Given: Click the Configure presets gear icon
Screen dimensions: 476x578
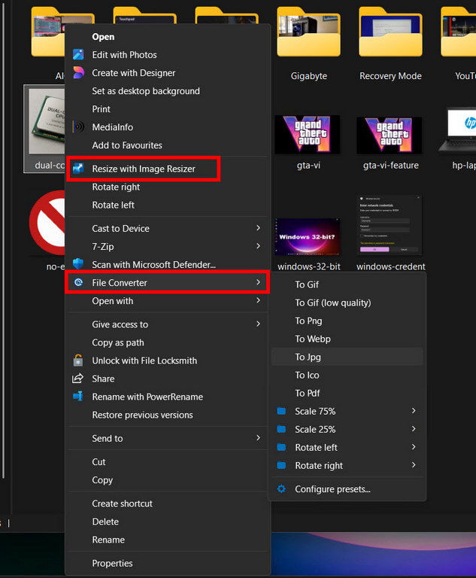Looking at the screenshot, I should pos(281,489).
